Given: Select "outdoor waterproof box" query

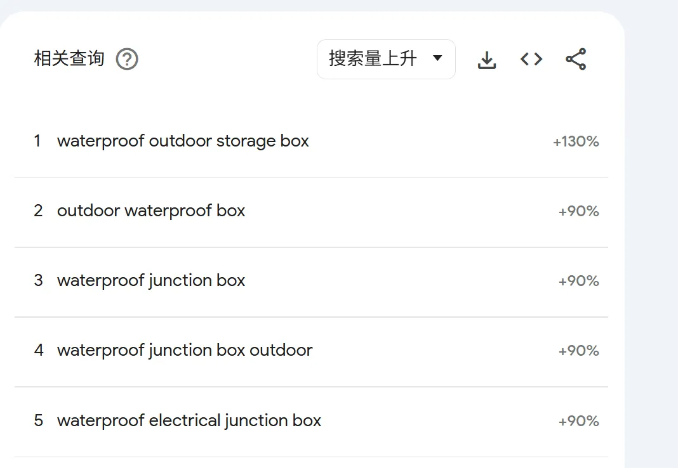Looking at the screenshot, I should pos(151,211).
